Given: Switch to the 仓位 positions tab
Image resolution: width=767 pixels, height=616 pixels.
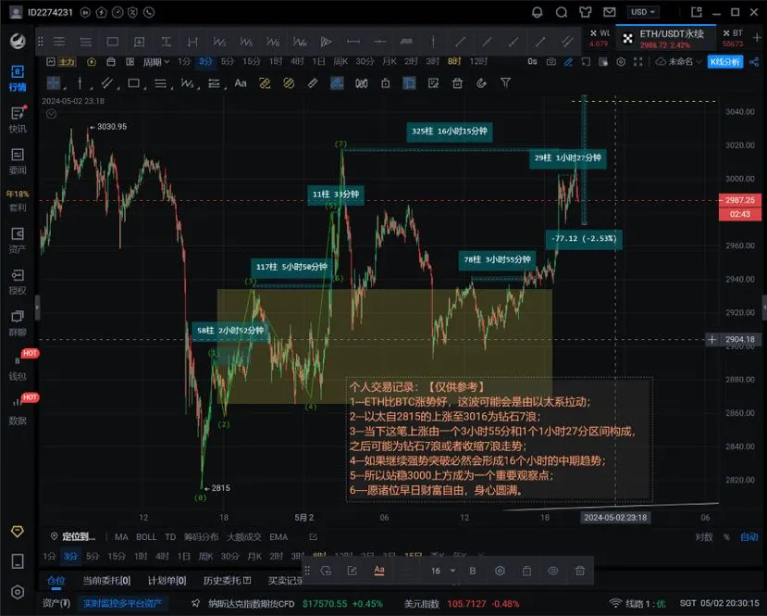Looking at the screenshot, I should [56, 581].
